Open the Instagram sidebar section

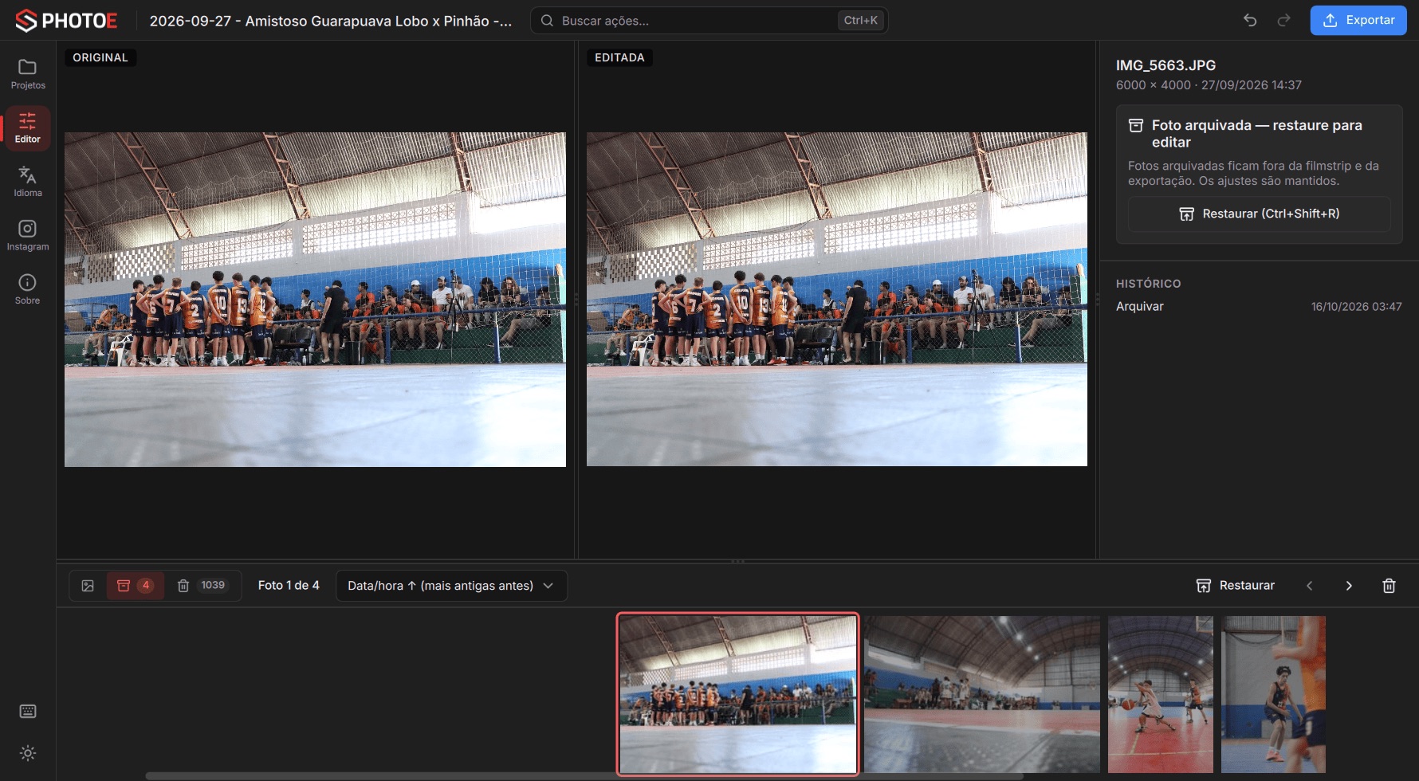(28, 236)
